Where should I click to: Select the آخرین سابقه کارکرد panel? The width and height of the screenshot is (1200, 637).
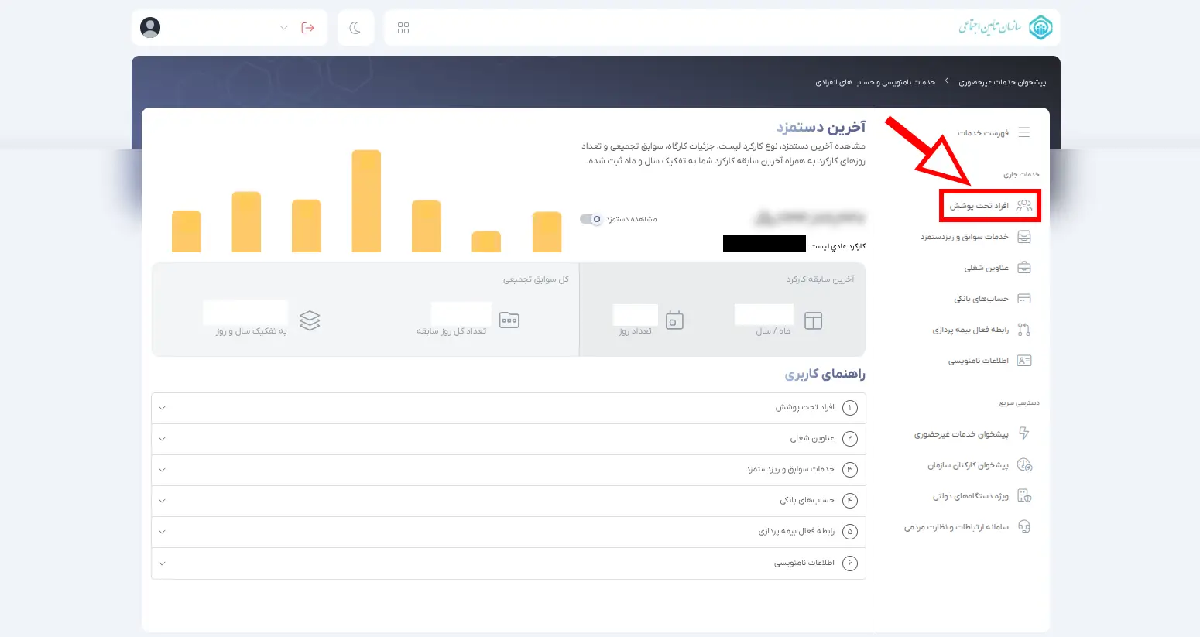722,310
